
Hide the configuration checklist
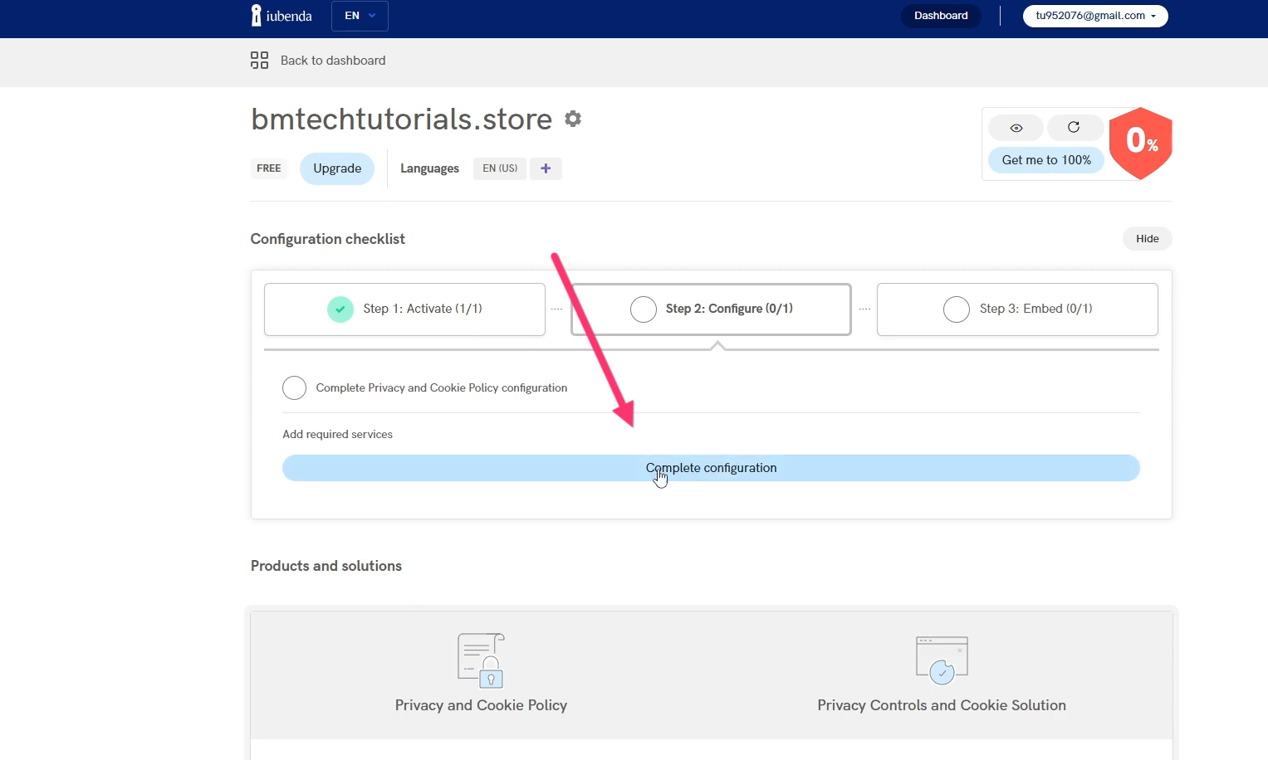(1148, 239)
